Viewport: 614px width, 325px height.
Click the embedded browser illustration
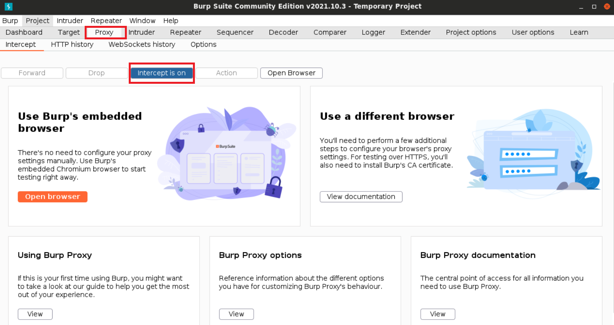click(x=227, y=153)
